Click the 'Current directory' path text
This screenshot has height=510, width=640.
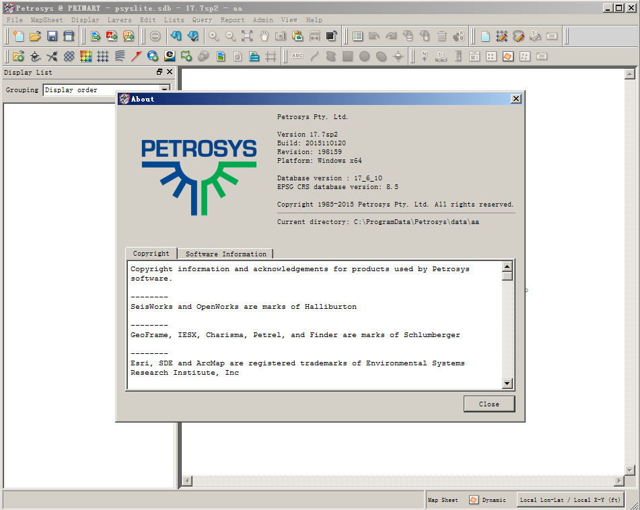click(x=378, y=222)
